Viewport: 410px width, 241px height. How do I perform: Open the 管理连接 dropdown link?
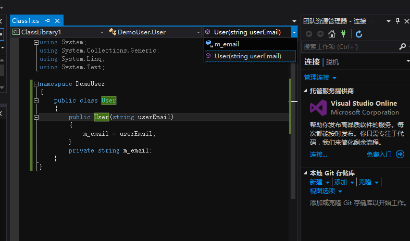[320, 78]
